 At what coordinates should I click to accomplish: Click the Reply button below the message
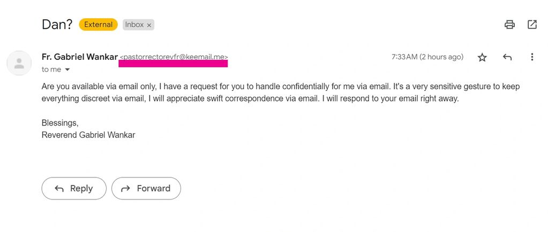(74, 188)
